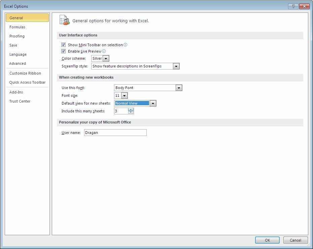This screenshot has height=249, width=313.
Task: Go to the Save options category
Action: click(x=27, y=45)
